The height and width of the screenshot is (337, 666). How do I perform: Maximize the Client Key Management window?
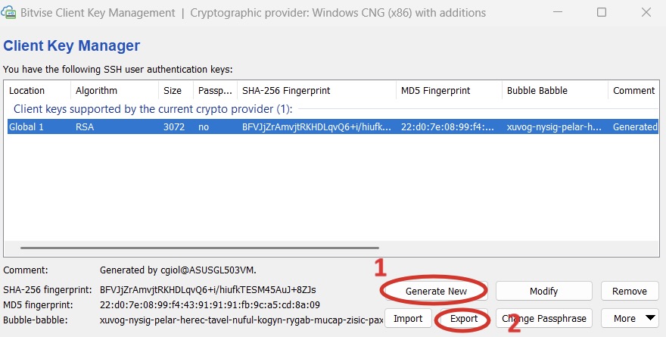click(602, 13)
